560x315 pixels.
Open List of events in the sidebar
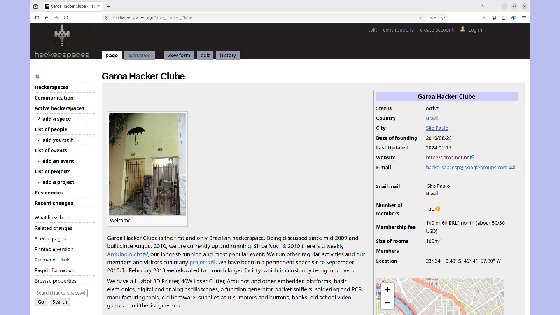pyautogui.click(x=51, y=150)
